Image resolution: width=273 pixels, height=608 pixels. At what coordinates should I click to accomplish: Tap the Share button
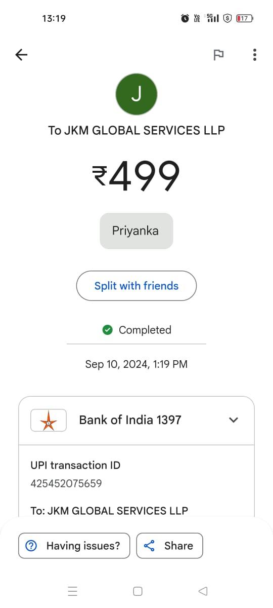pyautogui.click(x=169, y=546)
